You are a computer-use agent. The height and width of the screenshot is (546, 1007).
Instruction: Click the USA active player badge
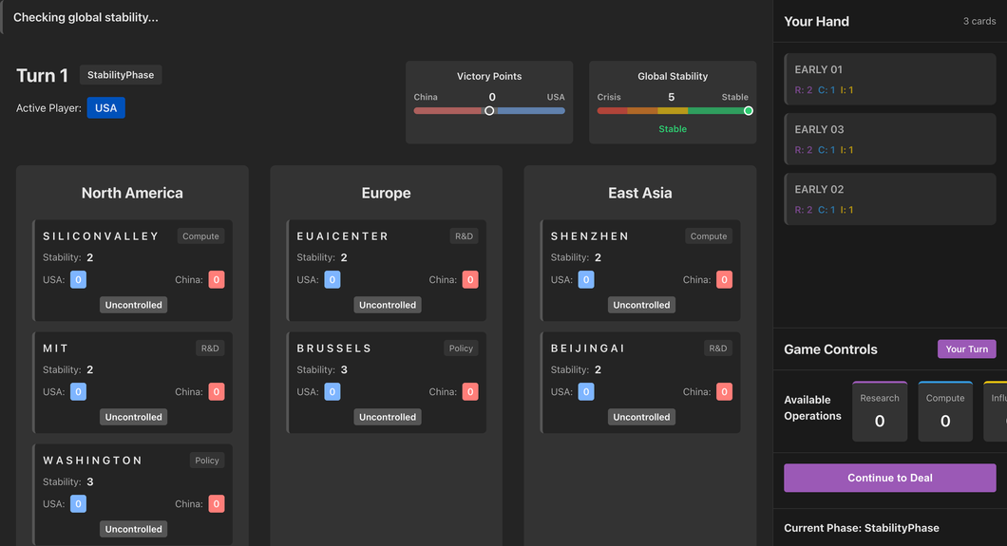[x=106, y=108]
